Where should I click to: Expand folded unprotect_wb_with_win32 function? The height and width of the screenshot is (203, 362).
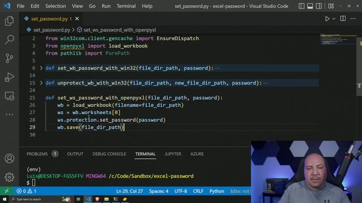(x=41, y=83)
